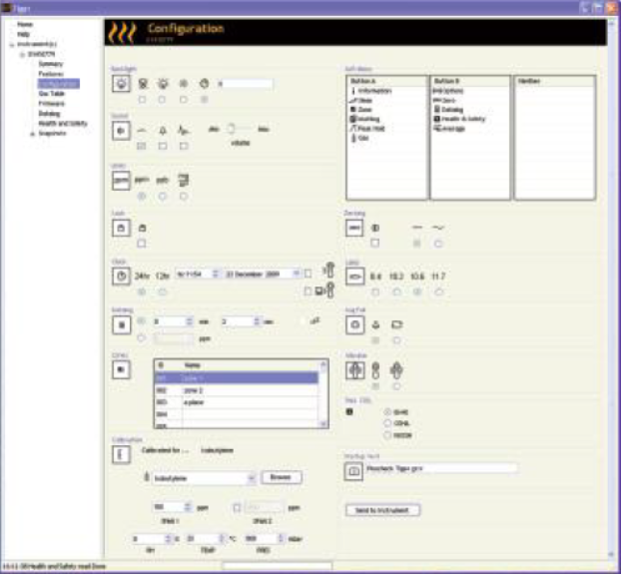
Task: Enable the SPAN 2 checkbox
Action: tap(237, 507)
